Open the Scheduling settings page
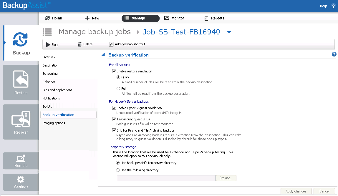The width and height of the screenshot is (338, 196). (50, 74)
